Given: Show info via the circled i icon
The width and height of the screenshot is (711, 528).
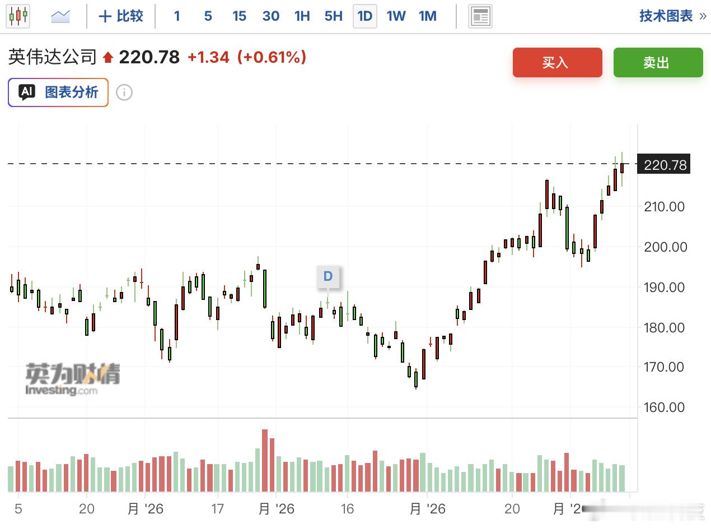Looking at the screenshot, I should click(124, 92).
